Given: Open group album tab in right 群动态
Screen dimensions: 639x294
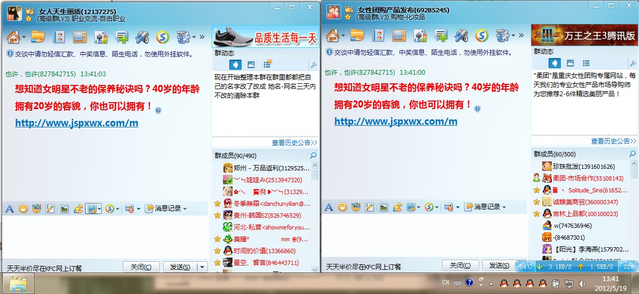Looking at the screenshot, I should click(570, 63).
